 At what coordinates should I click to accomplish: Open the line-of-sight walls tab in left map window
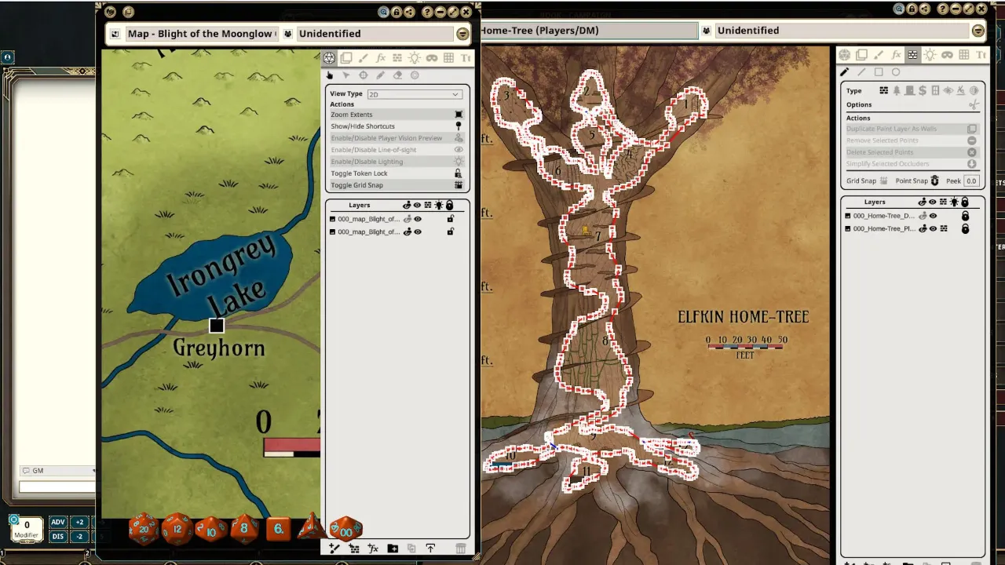click(397, 58)
